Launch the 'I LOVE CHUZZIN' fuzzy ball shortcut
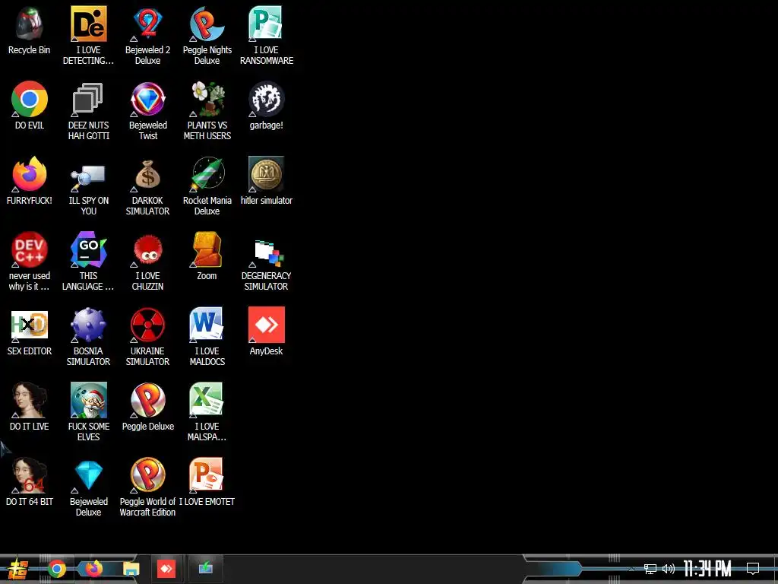 tap(148, 262)
